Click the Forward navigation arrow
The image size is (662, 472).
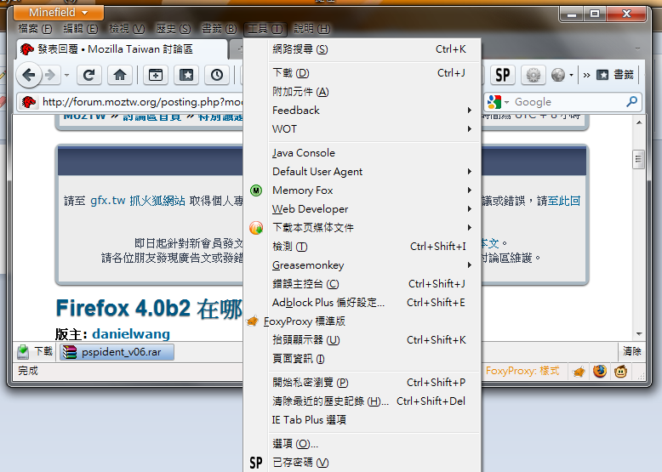pos(50,76)
